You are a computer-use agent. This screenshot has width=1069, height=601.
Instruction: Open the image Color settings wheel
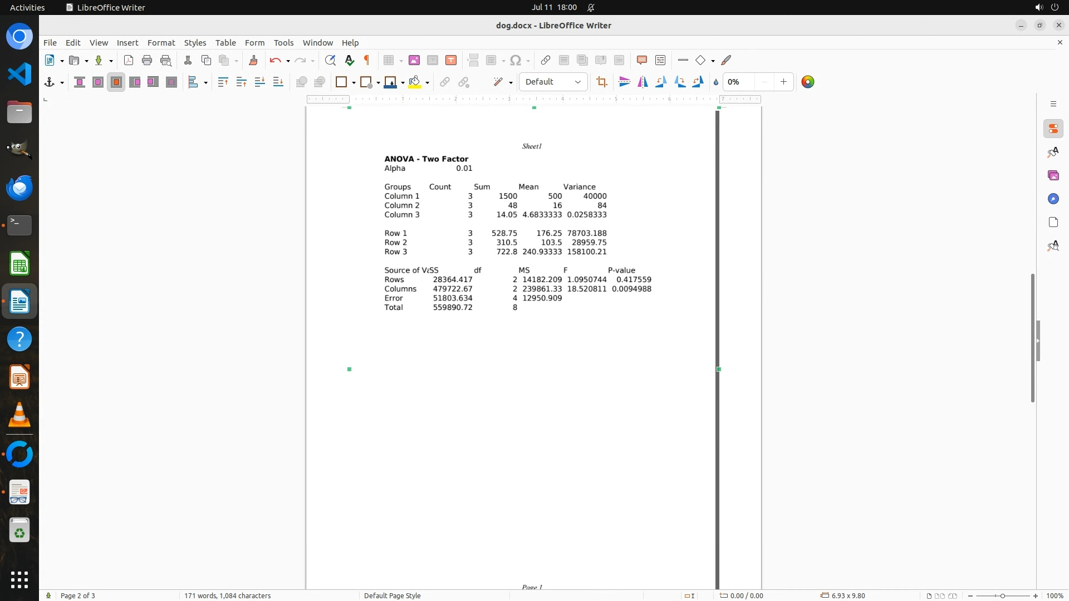pos(807,82)
